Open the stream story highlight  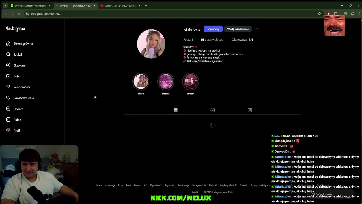coord(191,82)
